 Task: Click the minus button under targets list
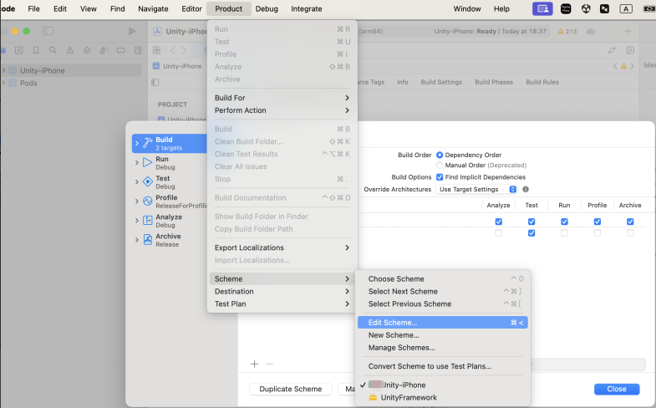(269, 364)
